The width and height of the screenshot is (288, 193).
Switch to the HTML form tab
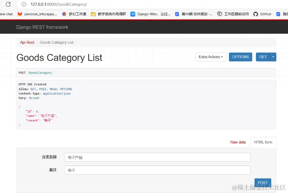pos(263,142)
